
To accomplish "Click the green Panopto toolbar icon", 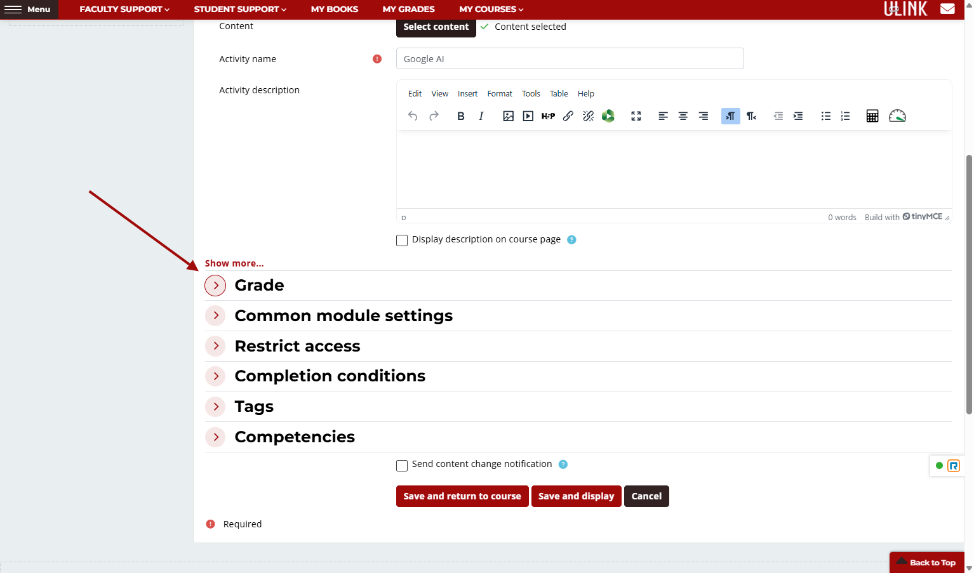I will 608,116.
